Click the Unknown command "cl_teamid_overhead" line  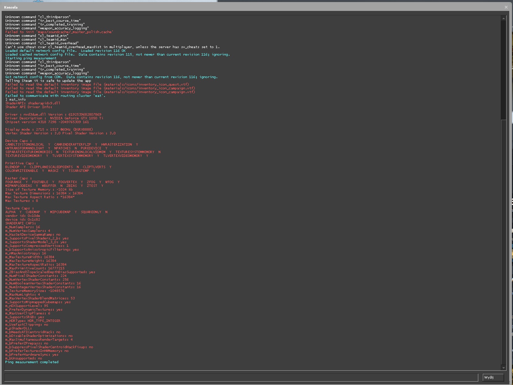tap(42, 43)
